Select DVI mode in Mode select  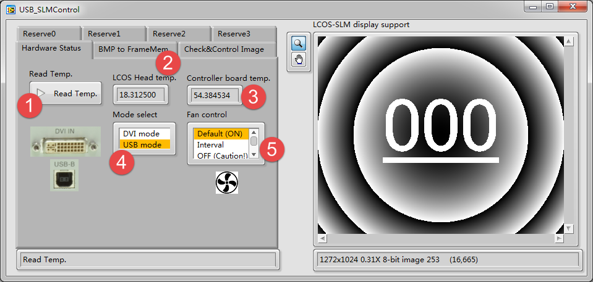coord(141,133)
